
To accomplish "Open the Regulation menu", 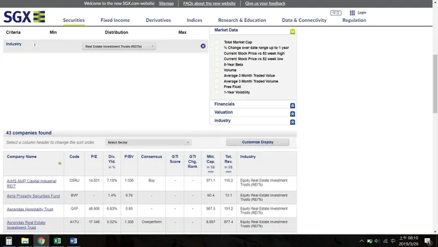I will coord(354,20).
